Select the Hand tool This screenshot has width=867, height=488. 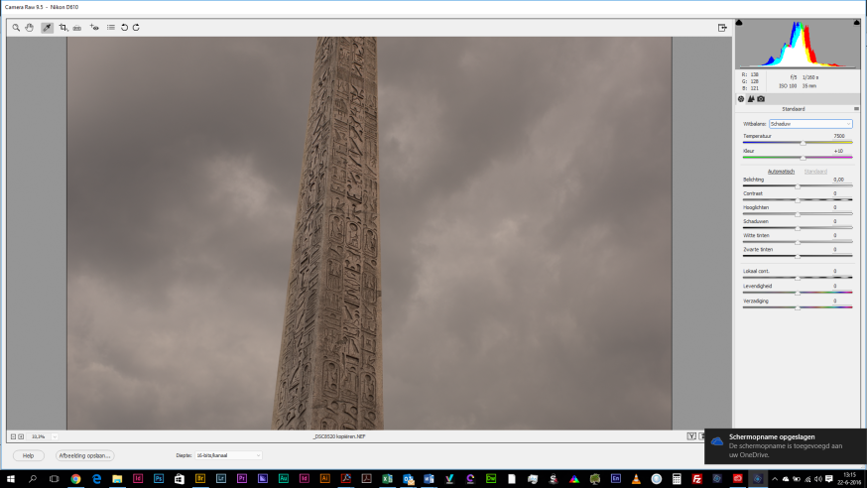coord(30,28)
